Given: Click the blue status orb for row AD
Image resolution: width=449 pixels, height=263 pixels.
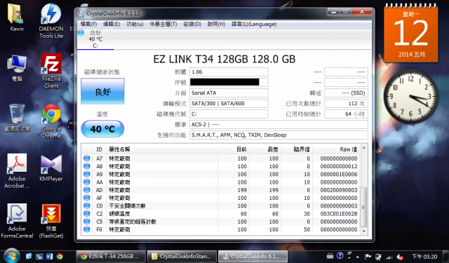Looking at the screenshot, I should coord(87,190).
